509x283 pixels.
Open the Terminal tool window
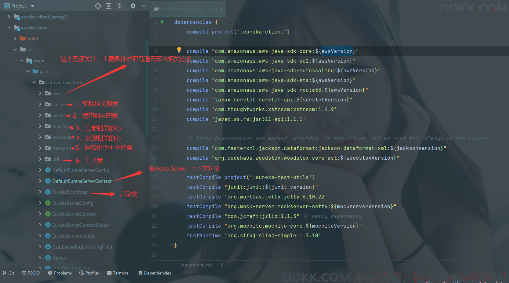tap(118, 273)
